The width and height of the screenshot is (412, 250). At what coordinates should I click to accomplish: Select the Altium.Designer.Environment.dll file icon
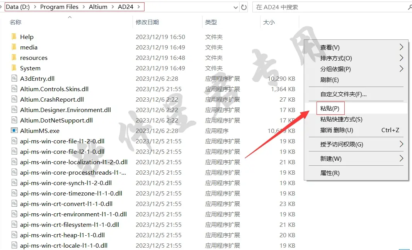tap(14, 109)
